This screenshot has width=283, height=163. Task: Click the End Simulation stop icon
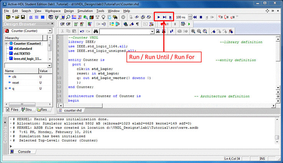tap(201, 17)
